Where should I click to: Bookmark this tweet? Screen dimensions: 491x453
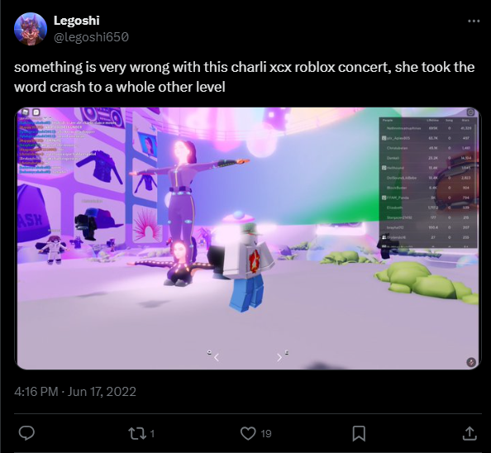[x=359, y=434]
